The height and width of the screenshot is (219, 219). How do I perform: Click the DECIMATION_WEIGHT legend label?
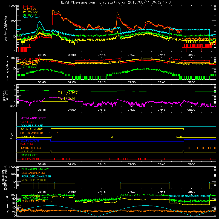point(35,173)
